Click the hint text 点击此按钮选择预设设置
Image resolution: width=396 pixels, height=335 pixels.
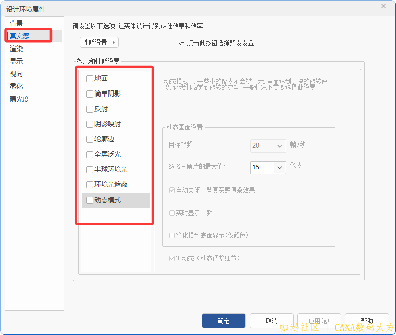tap(221, 43)
